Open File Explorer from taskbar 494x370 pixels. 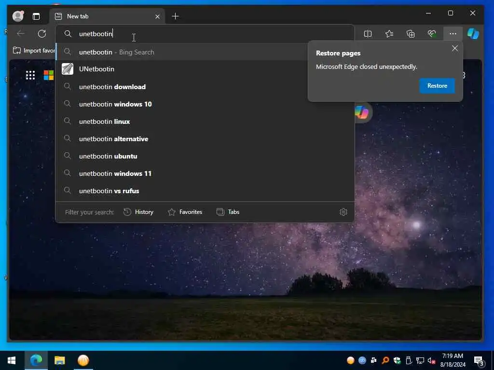(x=59, y=360)
